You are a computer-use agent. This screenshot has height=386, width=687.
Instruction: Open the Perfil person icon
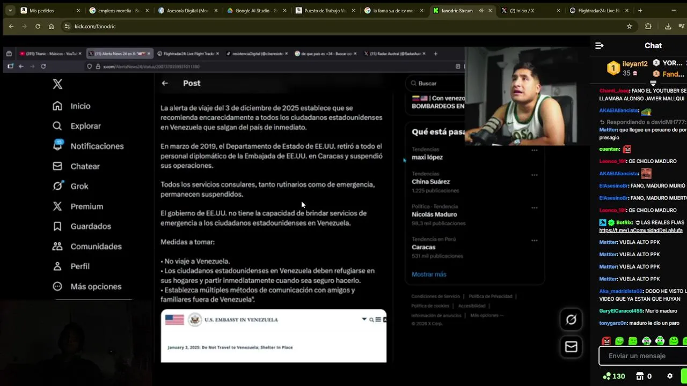(57, 266)
